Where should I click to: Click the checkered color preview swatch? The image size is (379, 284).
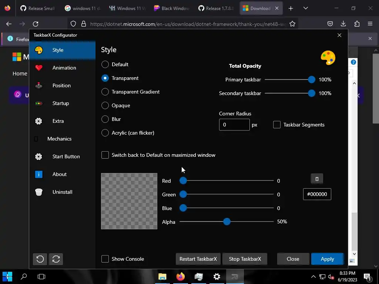coord(129,201)
